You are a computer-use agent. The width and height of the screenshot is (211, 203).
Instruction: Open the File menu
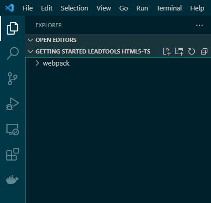coord(28,8)
